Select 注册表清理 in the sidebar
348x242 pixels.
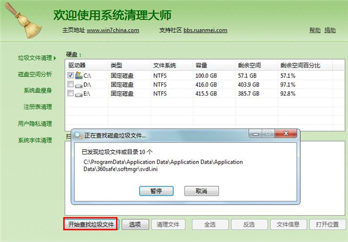(38, 107)
